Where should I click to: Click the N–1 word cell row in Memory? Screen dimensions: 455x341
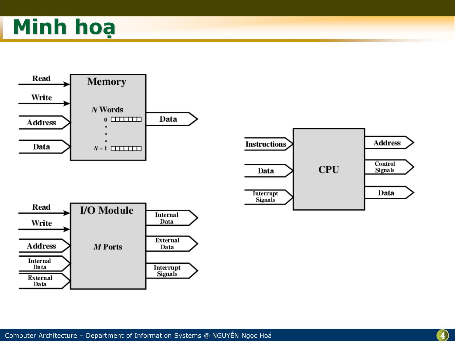(126, 148)
